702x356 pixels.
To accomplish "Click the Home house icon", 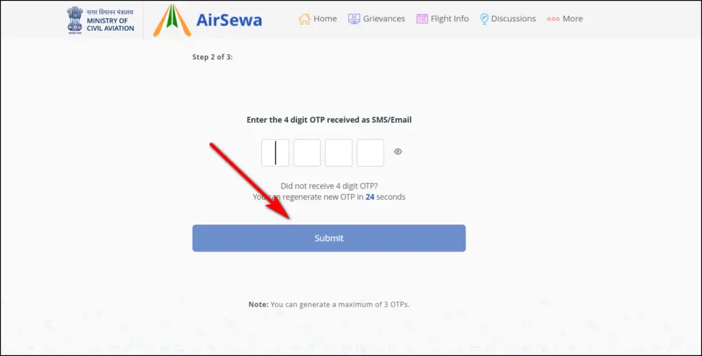I will [x=304, y=19].
